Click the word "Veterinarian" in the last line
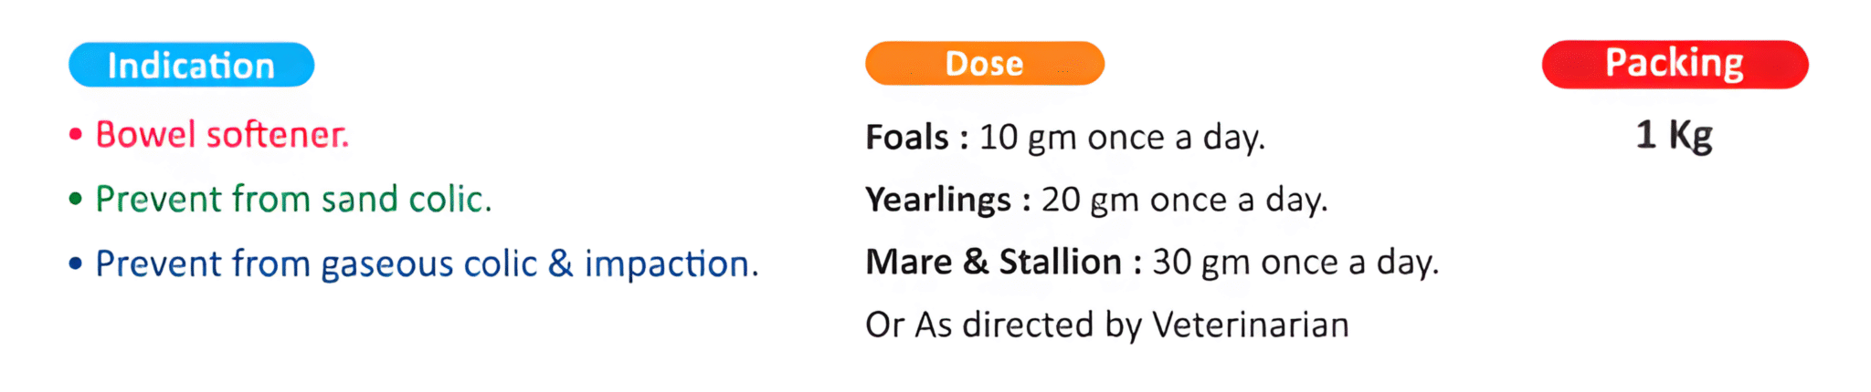 pos(1250,325)
